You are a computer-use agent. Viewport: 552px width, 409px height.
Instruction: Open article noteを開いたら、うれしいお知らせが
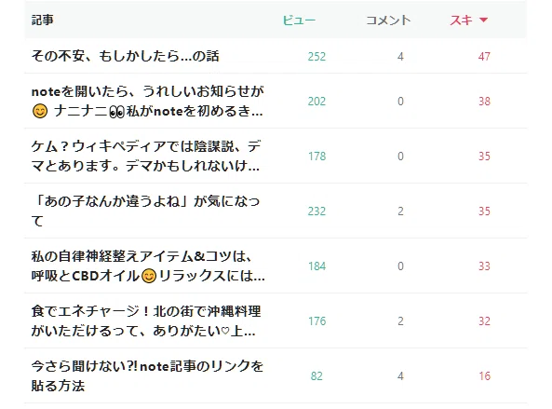point(147,102)
